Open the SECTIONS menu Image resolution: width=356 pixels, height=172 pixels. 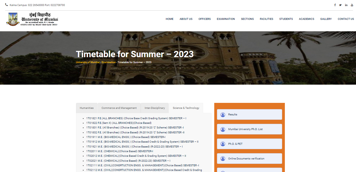pos(247,19)
